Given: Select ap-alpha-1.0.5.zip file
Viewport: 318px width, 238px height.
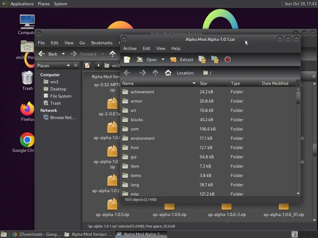Looking at the screenshot, I should (112, 207).
